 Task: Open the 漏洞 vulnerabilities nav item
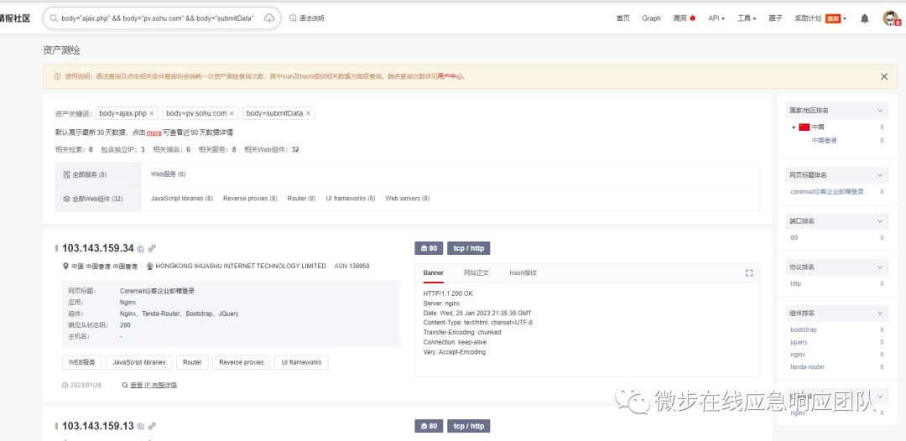685,18
